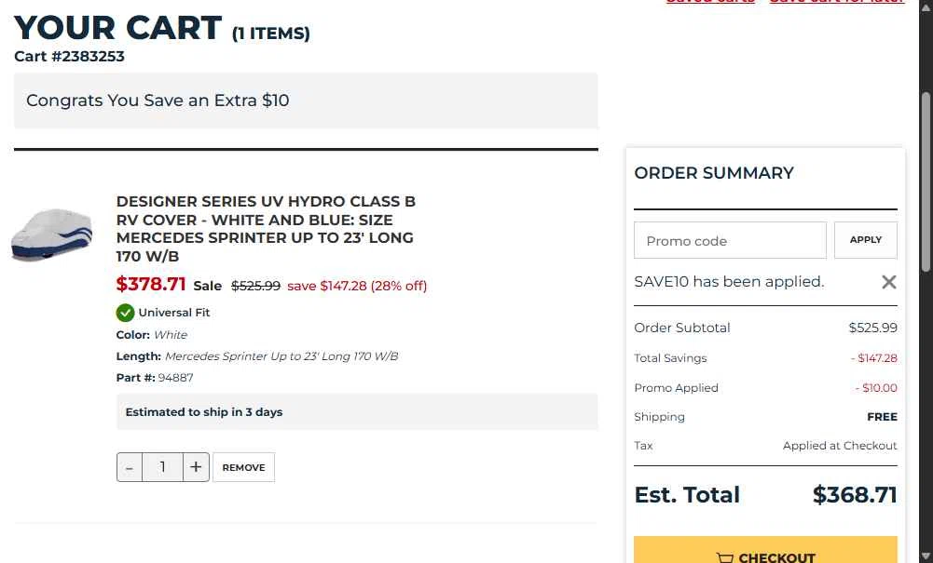Viewport: 933px width, 563px height.
Task: Click the Congrats You Save an Extra $10 banner
Action: [306, 101]
